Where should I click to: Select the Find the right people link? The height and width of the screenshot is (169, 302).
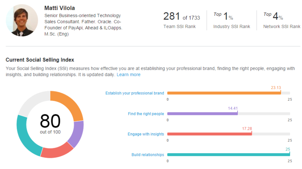[146, 114]
